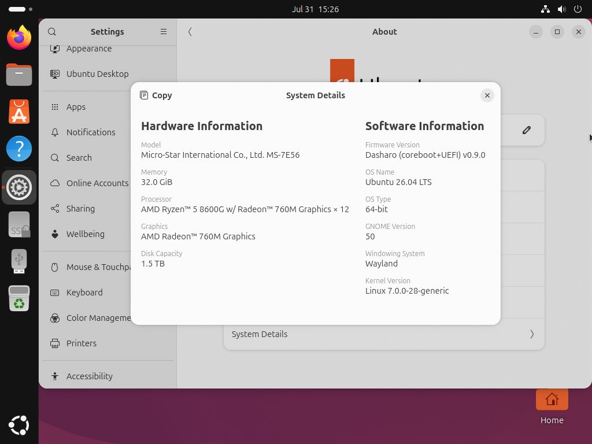This screenshot has width=592, height=444.
Task: Click Windowing System value Wayland
Action: 382,264
